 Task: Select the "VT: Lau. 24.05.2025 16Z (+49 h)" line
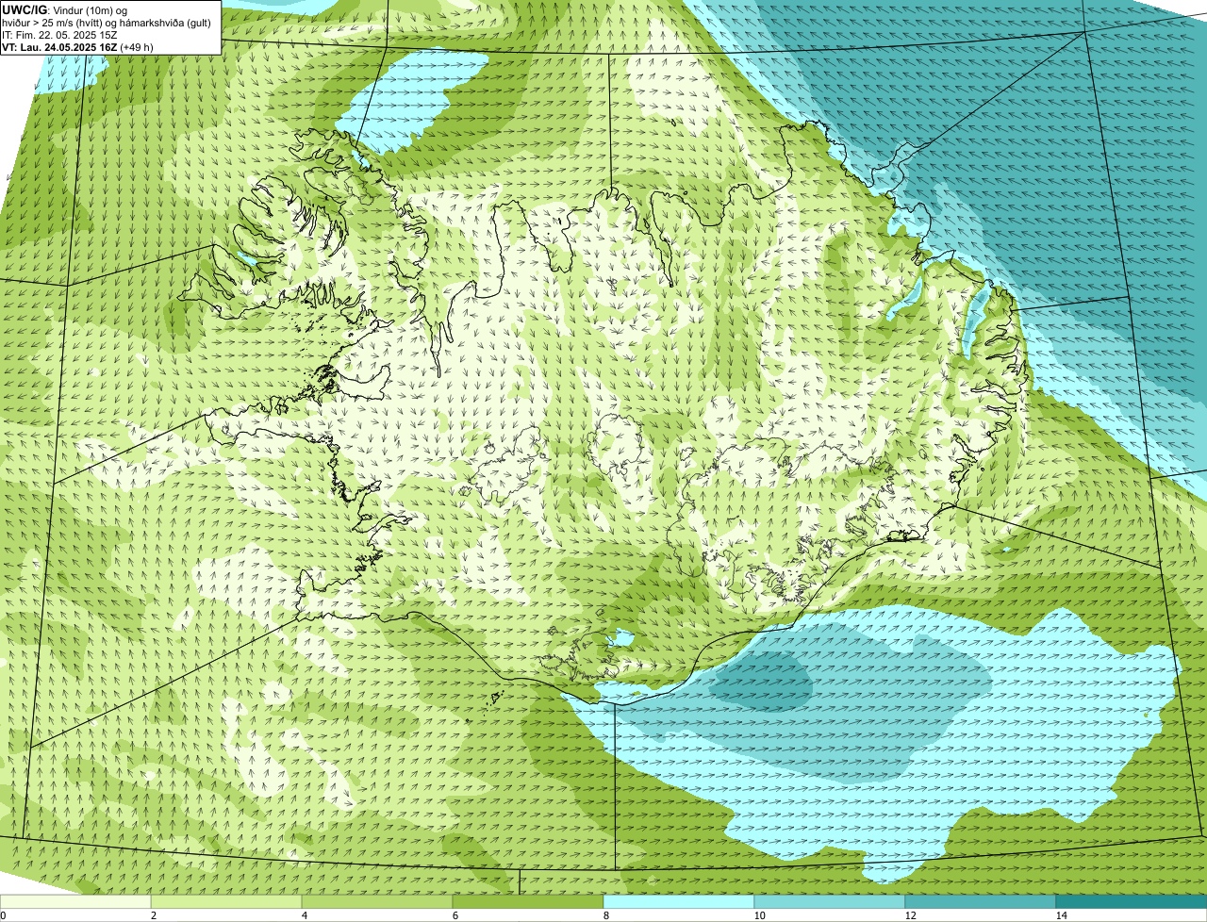(x=77, y=47)
